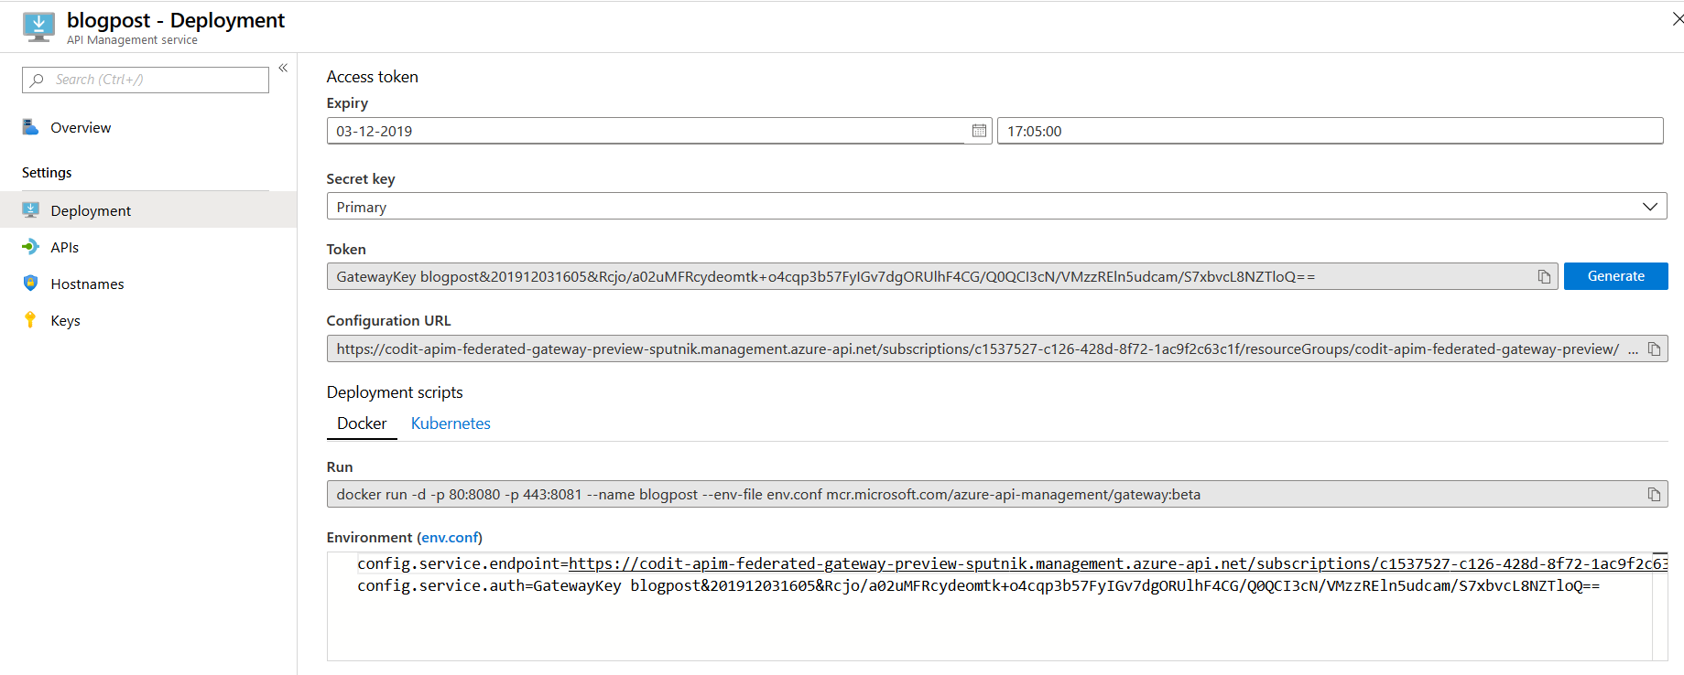Select Deployment in the Settings menu
Screen dimensions: 1684x675
click(x=91, y=210)
